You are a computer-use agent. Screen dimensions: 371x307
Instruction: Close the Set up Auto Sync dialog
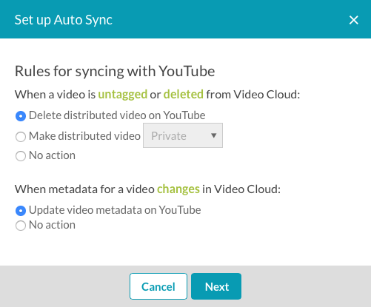(353, 20)
